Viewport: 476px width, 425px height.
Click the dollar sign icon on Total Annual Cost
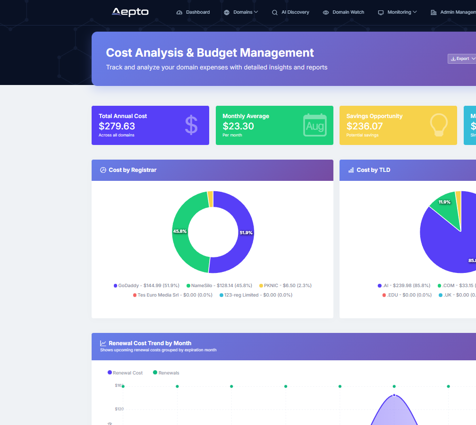click(x=191, y=125)
